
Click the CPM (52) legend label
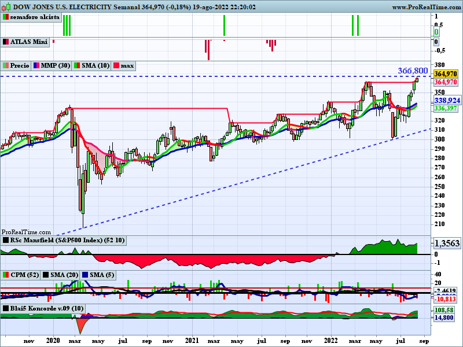[x=21, y=275]
